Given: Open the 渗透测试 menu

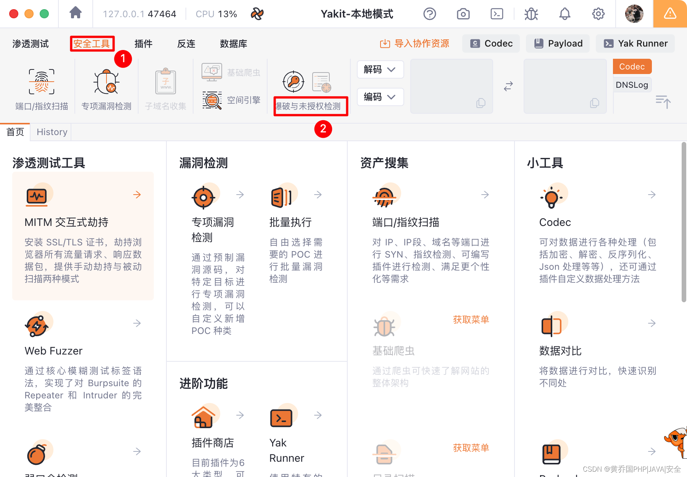Looking at the screenshot, I should click(31, 44).
